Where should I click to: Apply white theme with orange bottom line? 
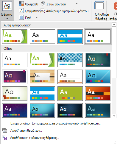70,77
